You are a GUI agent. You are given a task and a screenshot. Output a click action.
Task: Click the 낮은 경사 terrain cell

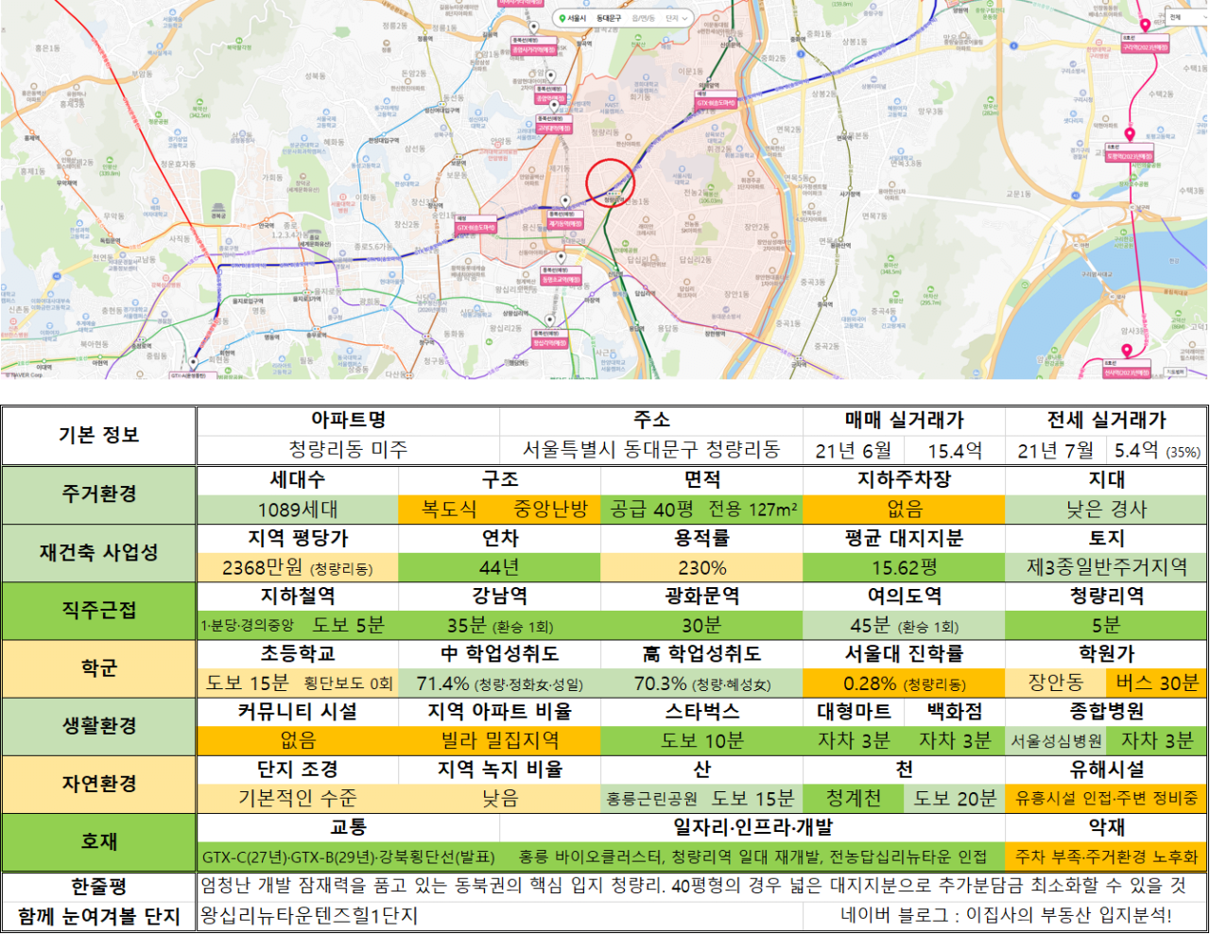point(1107,510)
